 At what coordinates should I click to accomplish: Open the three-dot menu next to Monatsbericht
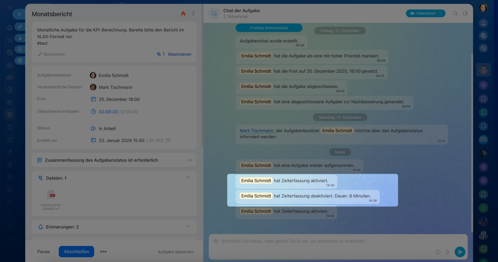pyautogui.click(x=193, y=14)
